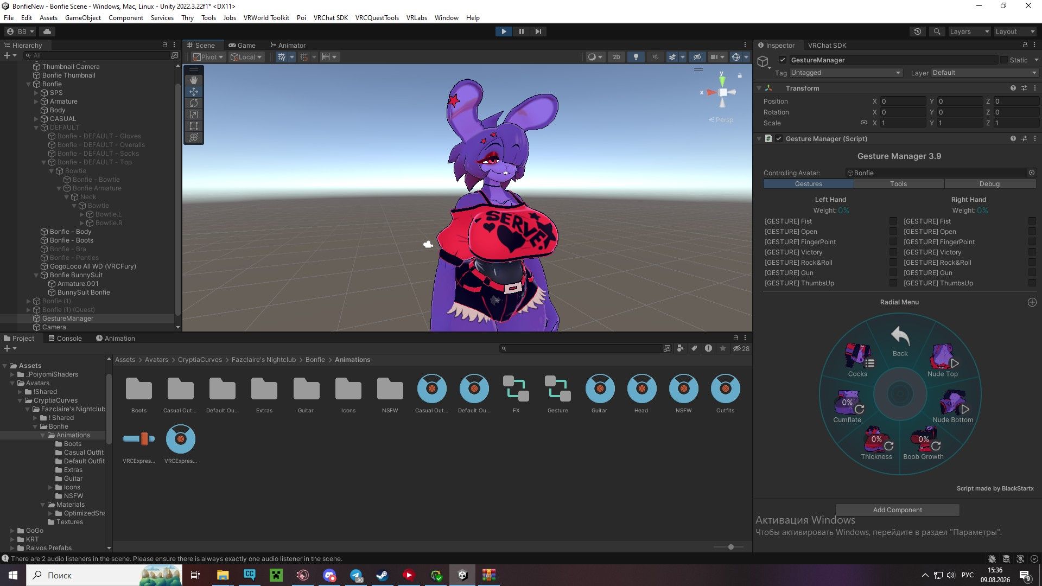Enable Left Hand Fist gesture checkbox

pos(893,221)
